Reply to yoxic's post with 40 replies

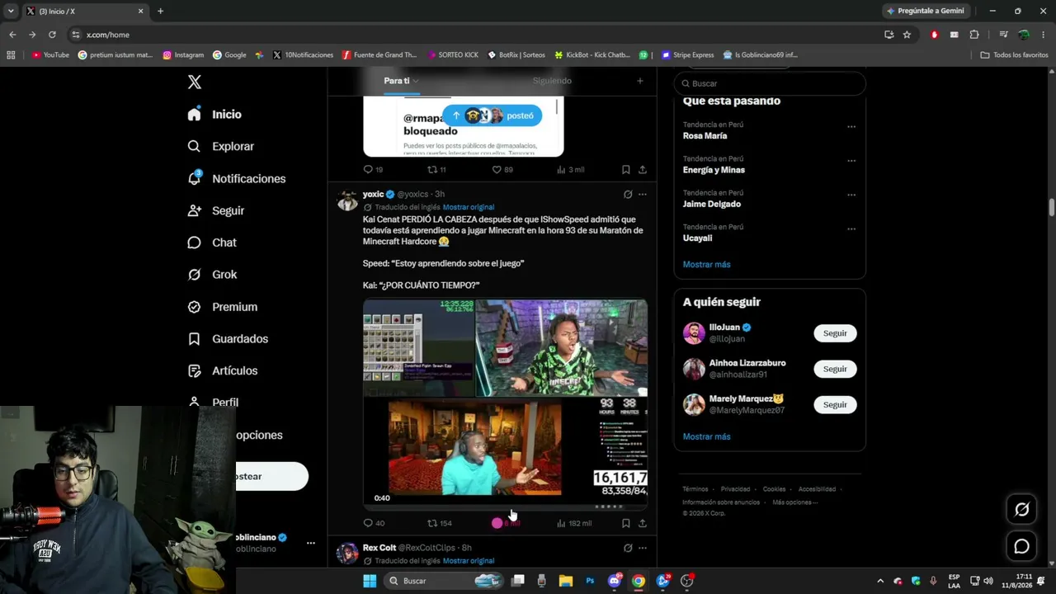tap(374, 523)
